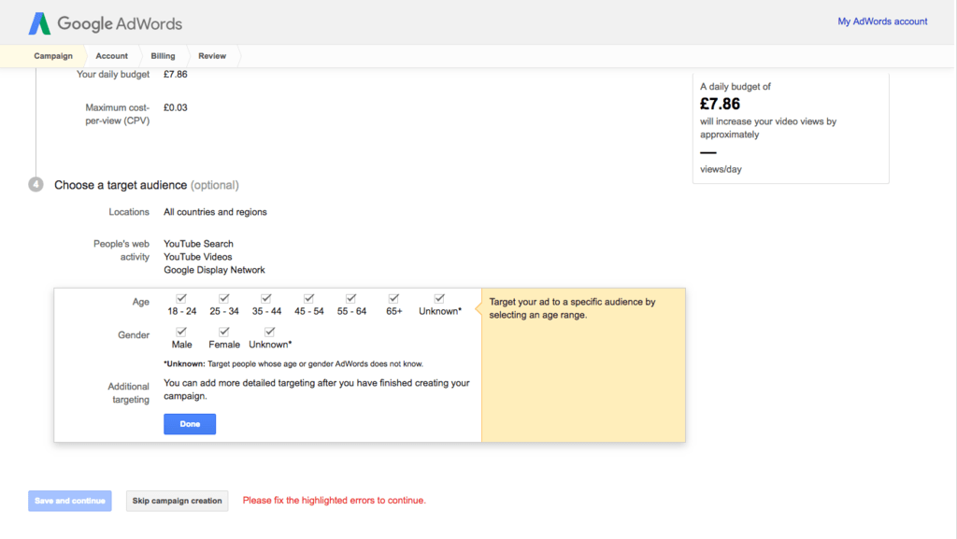Click the All countries and regions text
This screenshot has width=957, height=539.
click(x=215, y=212)
